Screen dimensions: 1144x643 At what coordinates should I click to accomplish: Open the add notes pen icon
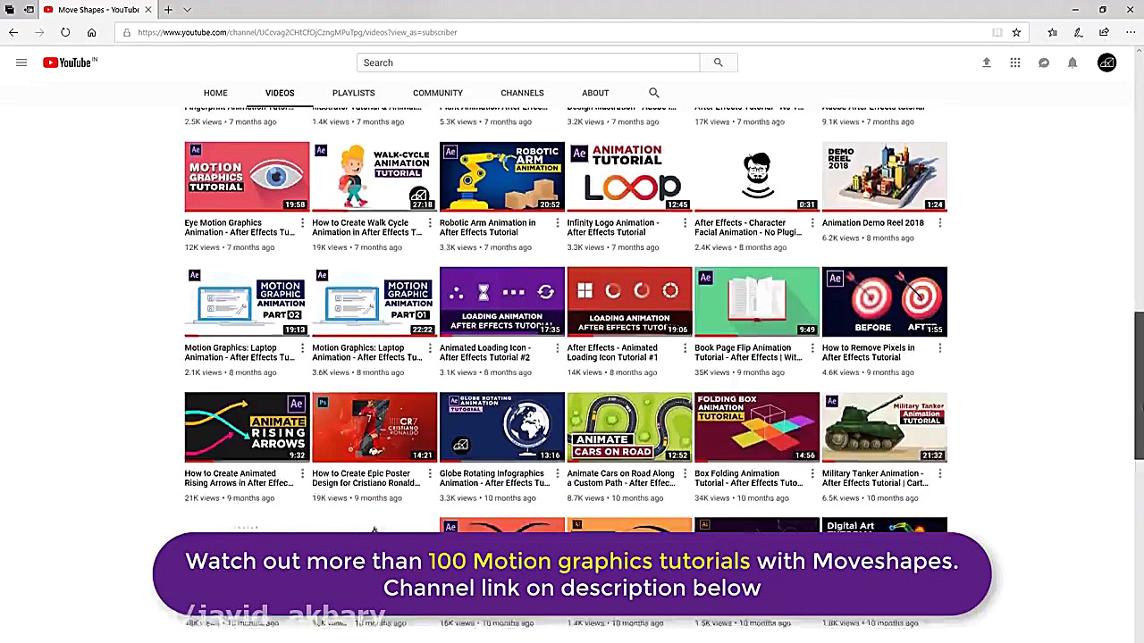coord(1079,32)
